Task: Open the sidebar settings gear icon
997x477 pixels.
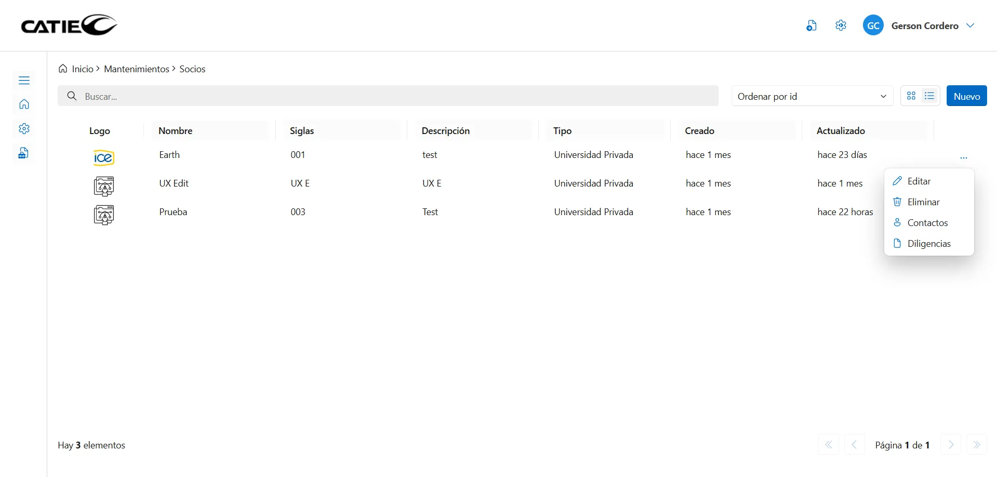Action: [x=24, y=129]
